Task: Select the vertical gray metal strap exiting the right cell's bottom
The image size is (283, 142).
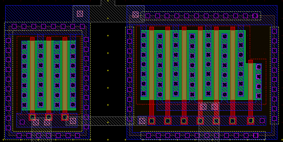Action: click(209, 122)
